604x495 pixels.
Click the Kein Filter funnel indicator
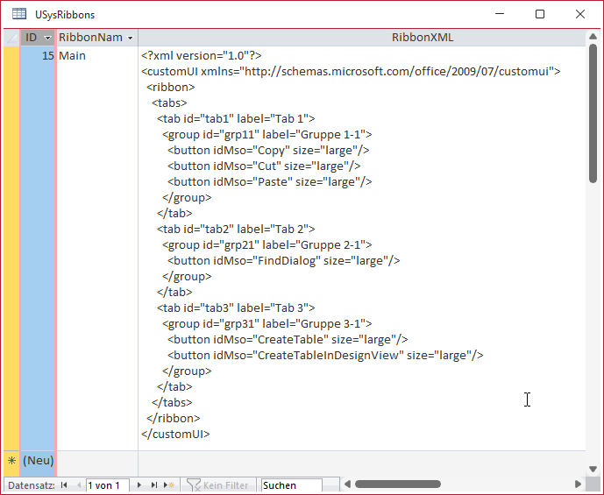217,485
